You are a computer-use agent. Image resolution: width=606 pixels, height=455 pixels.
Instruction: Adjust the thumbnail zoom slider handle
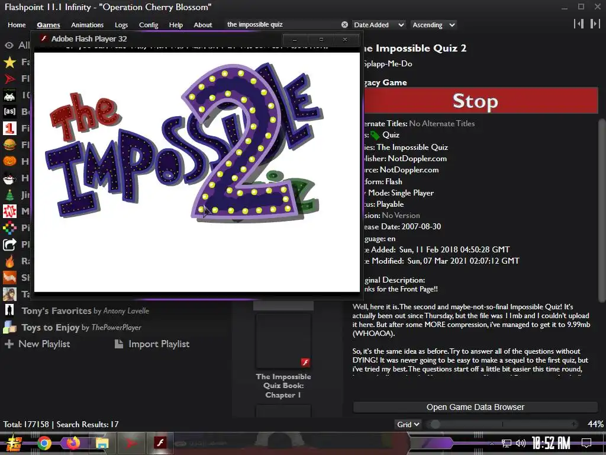(x=435, y=424)
